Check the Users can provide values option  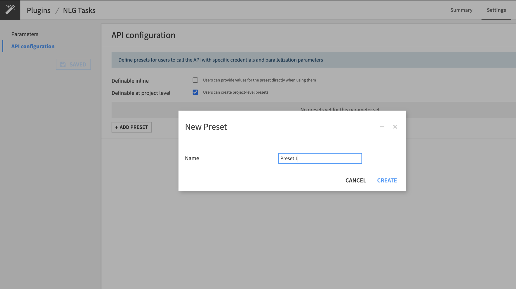195,80
